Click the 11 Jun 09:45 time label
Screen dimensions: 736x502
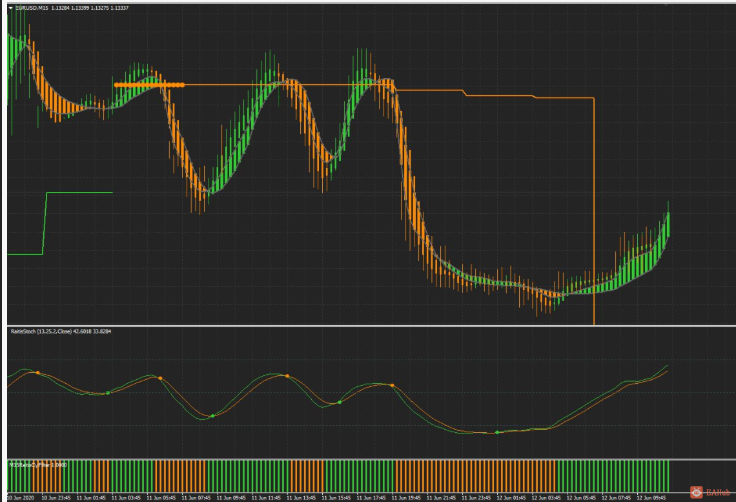click(x=231, y=497)
